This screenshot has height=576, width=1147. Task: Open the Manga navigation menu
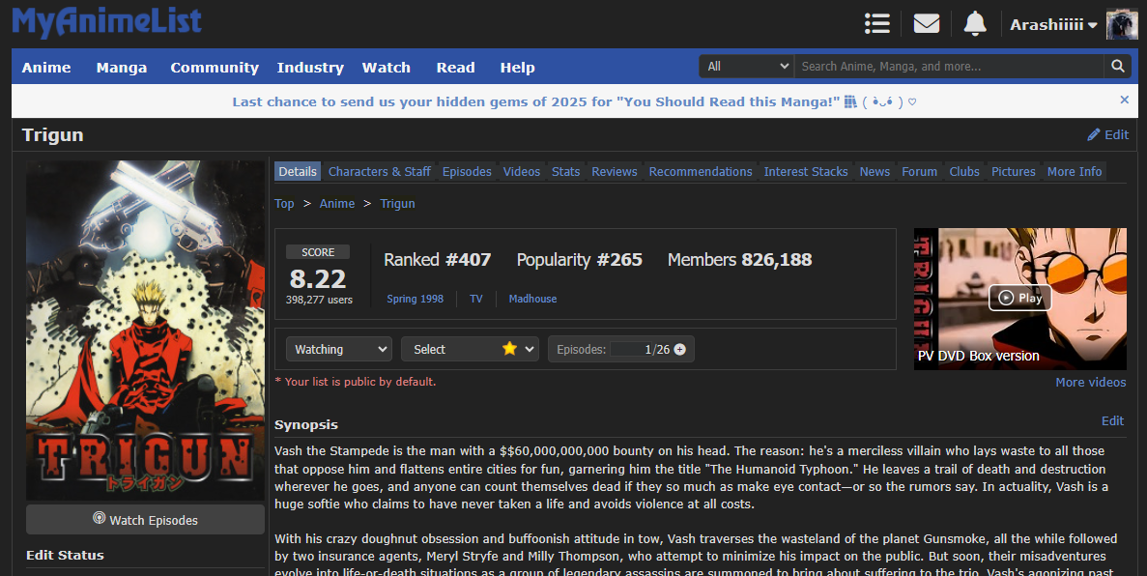point(122,68)
